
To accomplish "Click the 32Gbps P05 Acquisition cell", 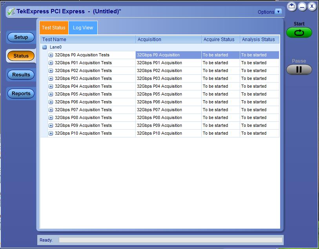I will coord(168,94).
